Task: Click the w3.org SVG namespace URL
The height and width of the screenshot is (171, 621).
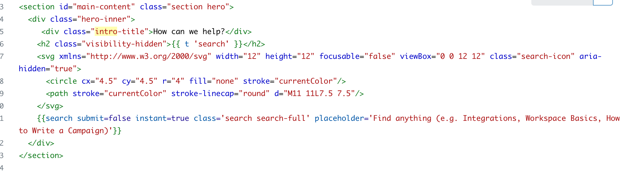Action: [149, 56]
